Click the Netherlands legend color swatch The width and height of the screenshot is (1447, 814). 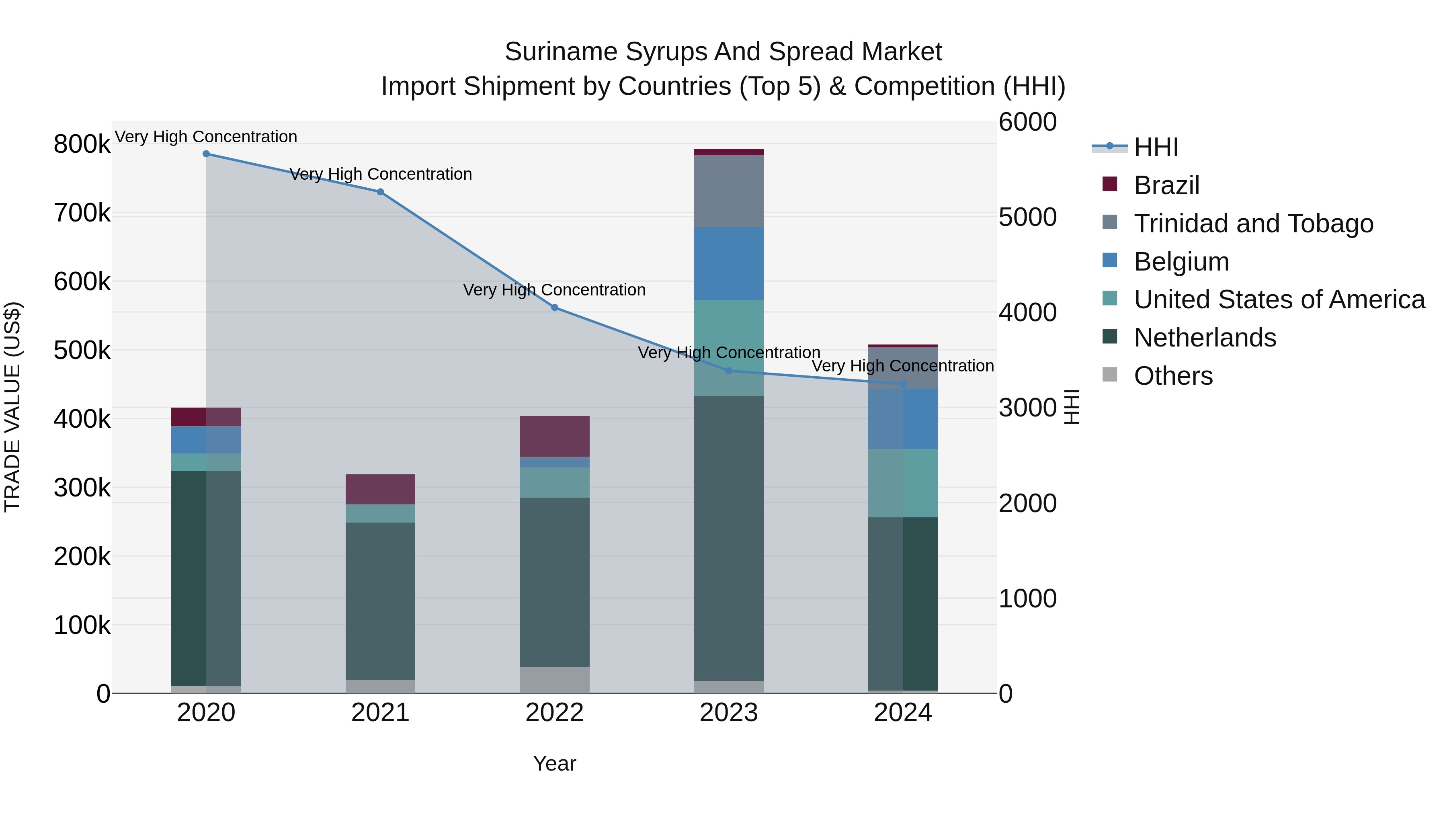click(x=1109, y=336)
